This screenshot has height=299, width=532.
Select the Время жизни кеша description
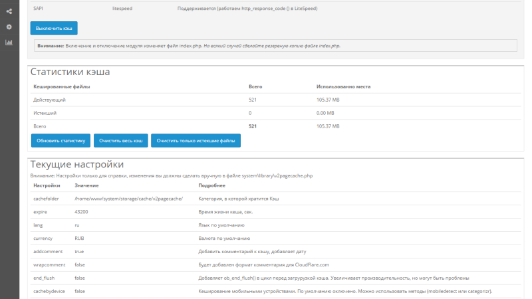tap(225, 212)
